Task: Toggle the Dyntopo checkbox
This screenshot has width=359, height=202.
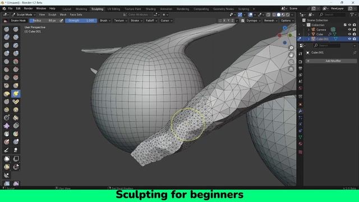Action: click(243, 21)
